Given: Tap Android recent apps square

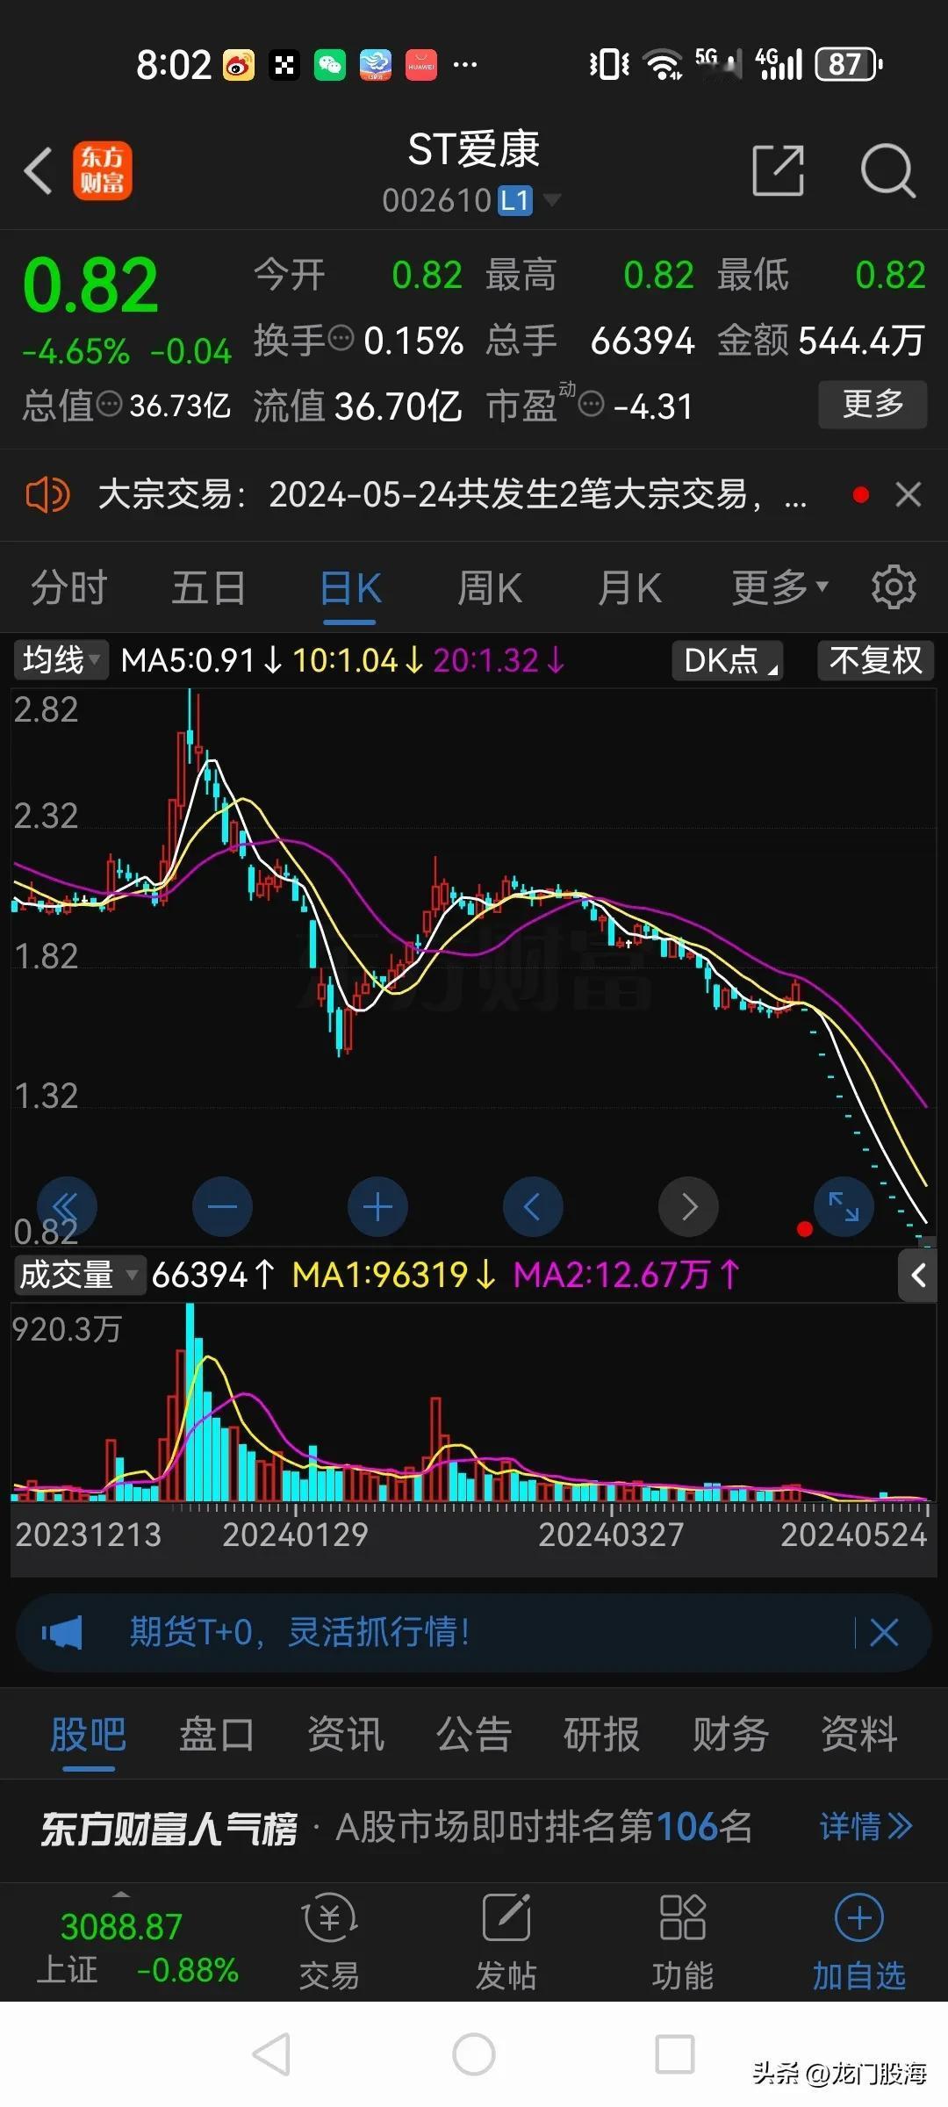Looking at the screenshot, I should [675, 2055].
